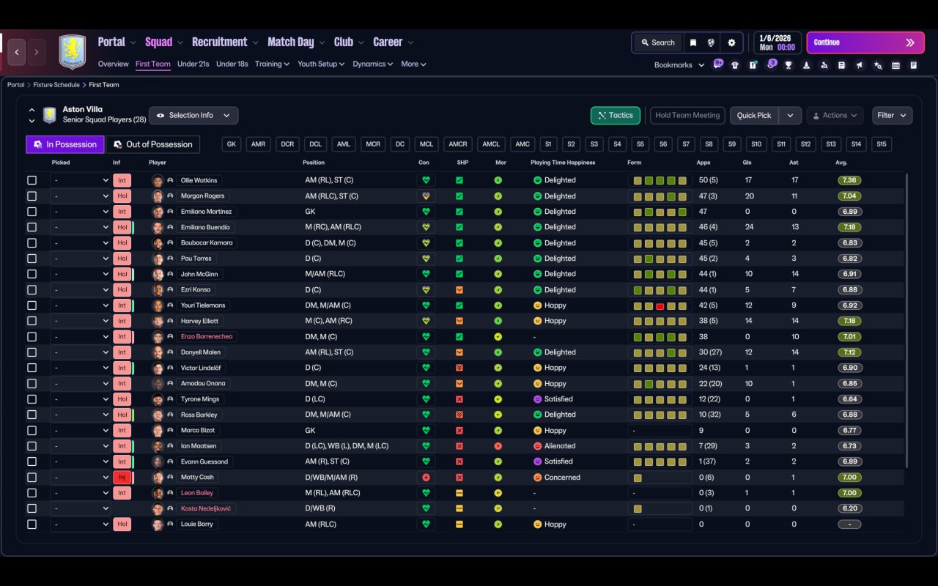Select the In Possession tab
Screen dimensions: 938x586
(x=65, y=144)
